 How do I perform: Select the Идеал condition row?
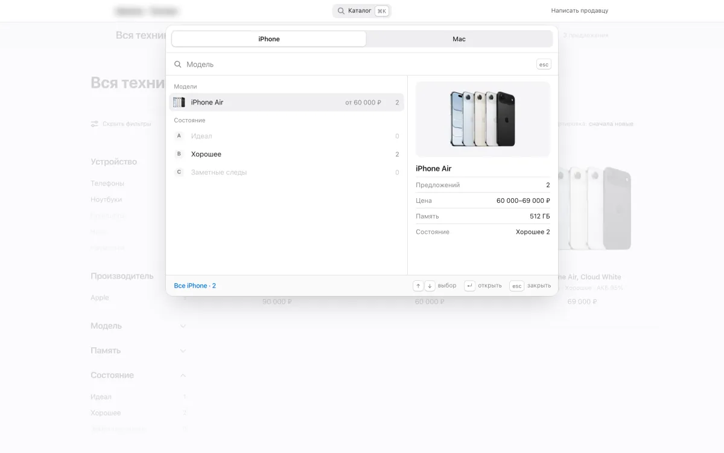(x=287, y=137)
